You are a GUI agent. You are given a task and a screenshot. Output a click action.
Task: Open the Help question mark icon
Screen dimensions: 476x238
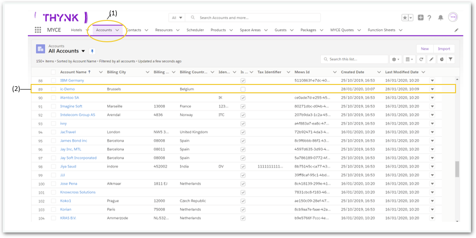[429, 18]
